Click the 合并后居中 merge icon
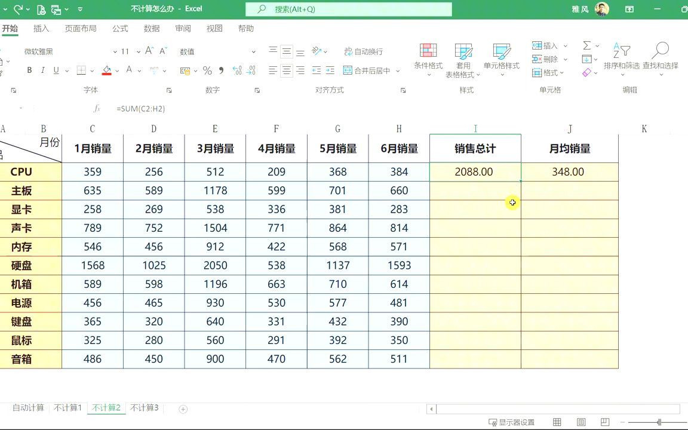The width and height of the screenshot is (688, 430). (348, 70)
